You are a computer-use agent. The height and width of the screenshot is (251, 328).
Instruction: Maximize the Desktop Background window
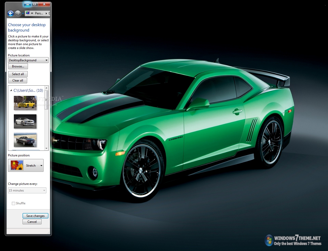[35, 4]
